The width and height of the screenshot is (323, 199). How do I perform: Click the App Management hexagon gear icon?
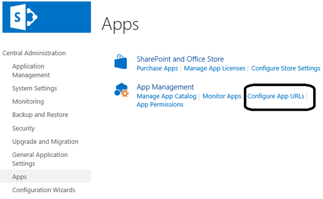122,90
